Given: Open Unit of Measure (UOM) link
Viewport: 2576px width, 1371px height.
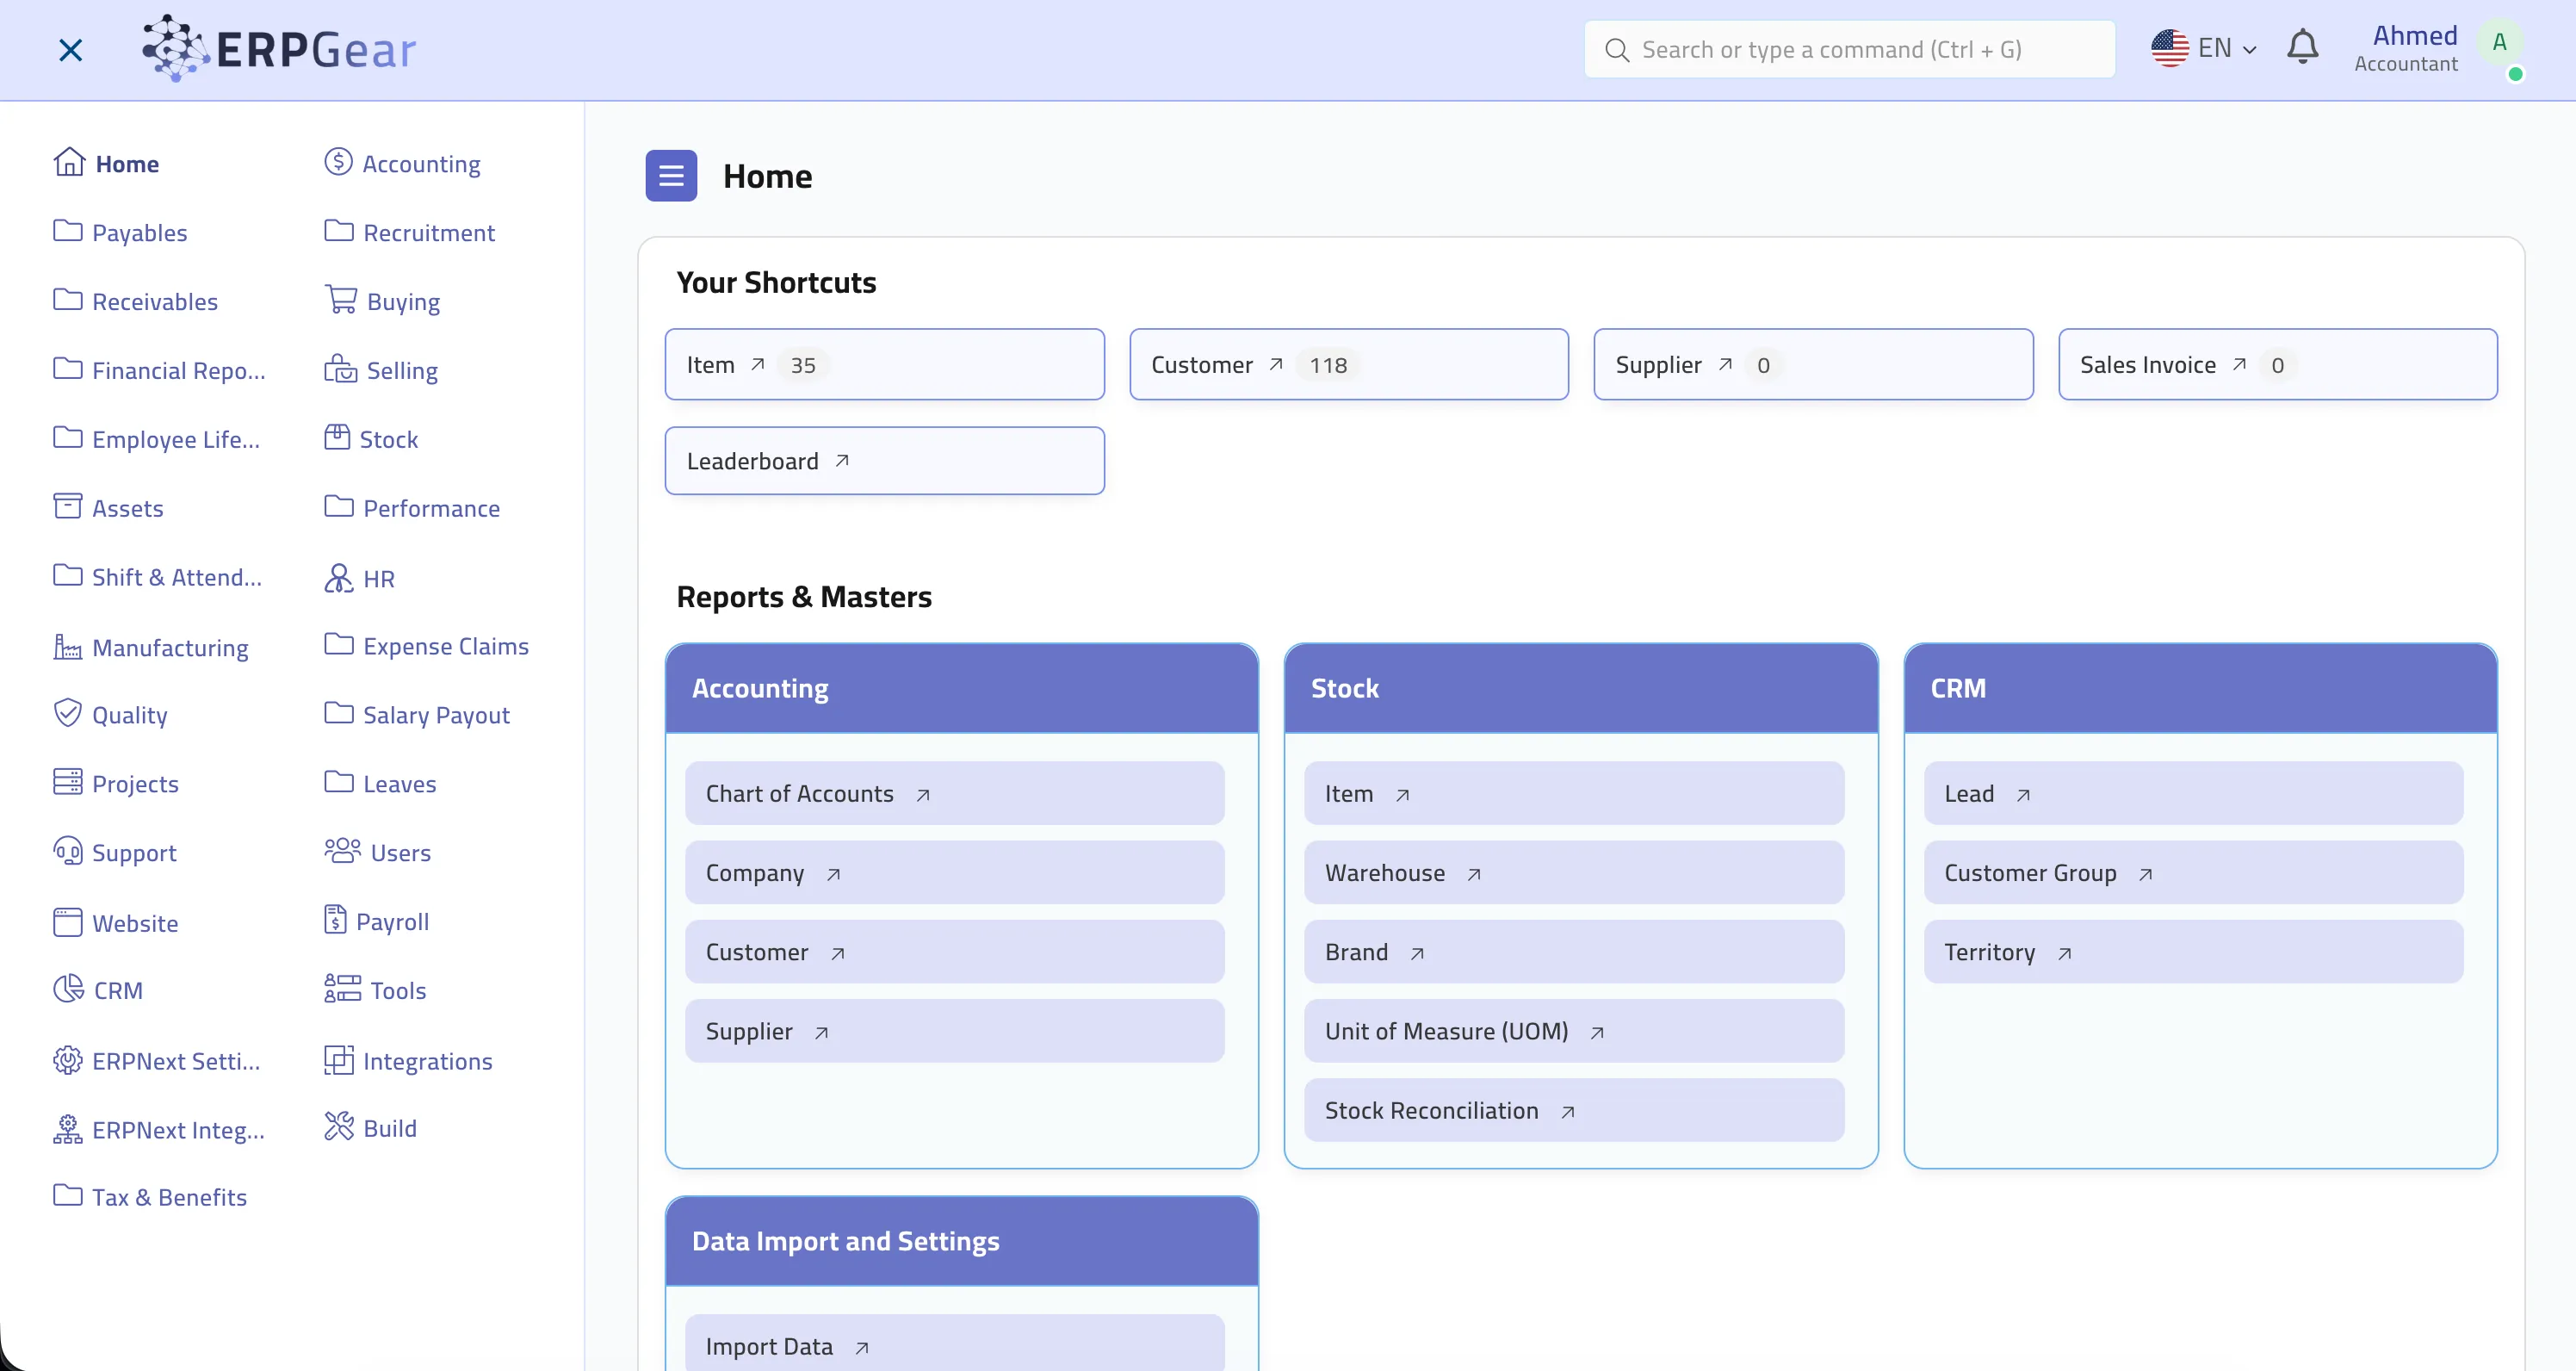Looking at the screenshot, I should (1574, 1031).
